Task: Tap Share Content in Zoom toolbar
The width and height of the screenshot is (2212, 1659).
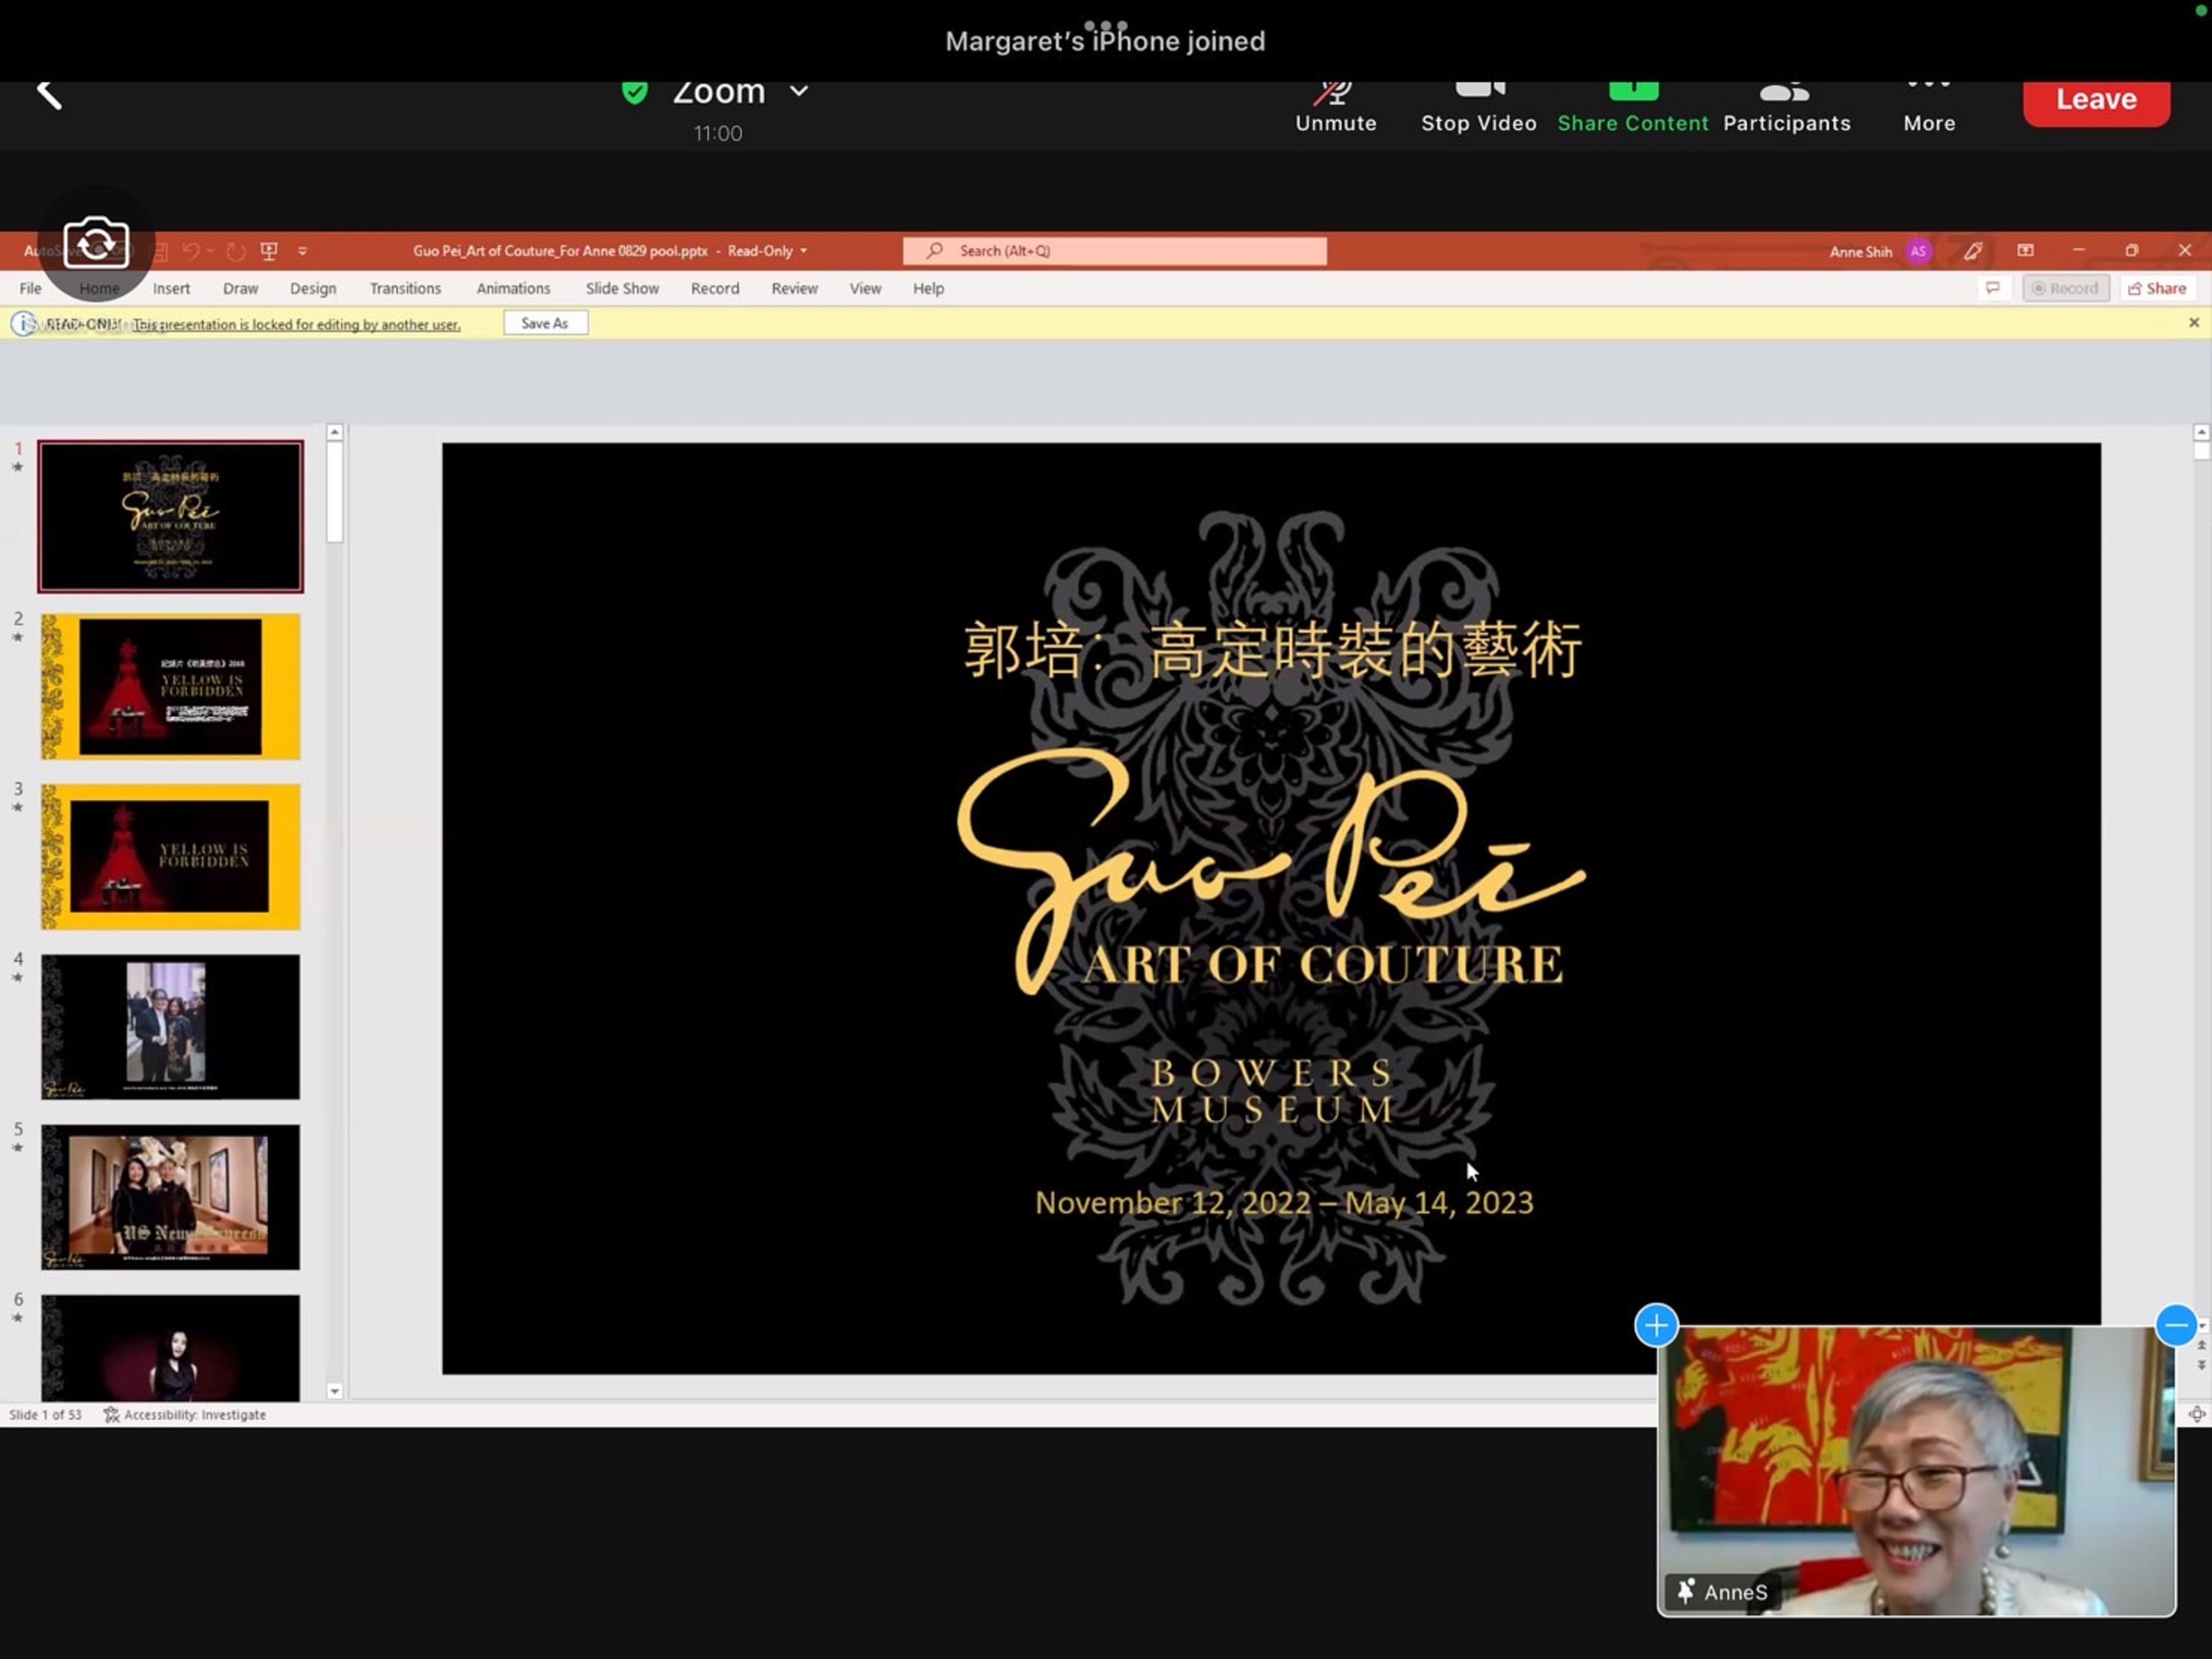Action: (x=1633, y=107)
